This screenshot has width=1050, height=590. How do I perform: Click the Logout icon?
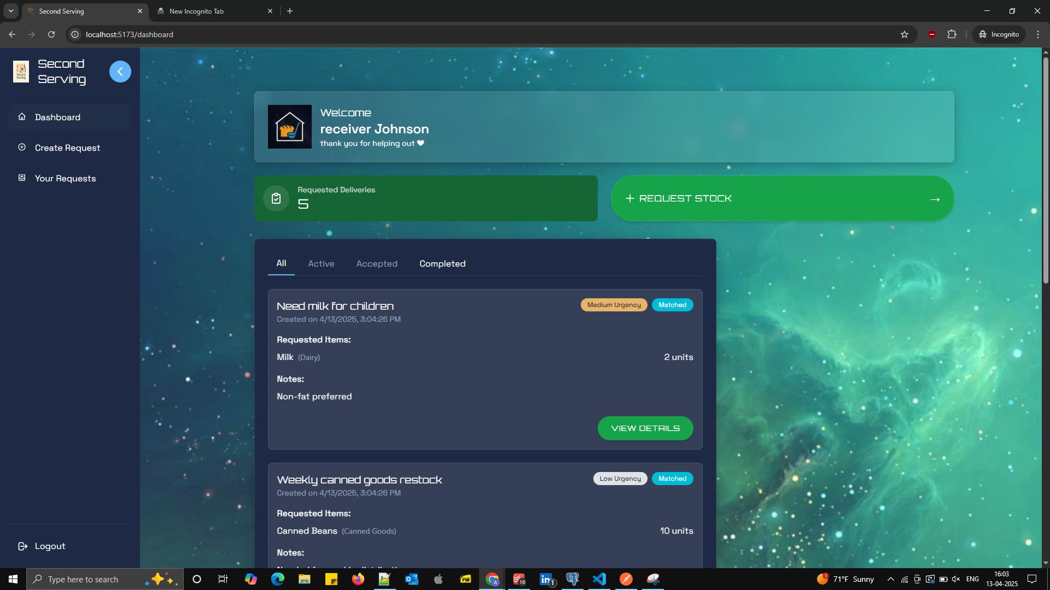(22, 546)
